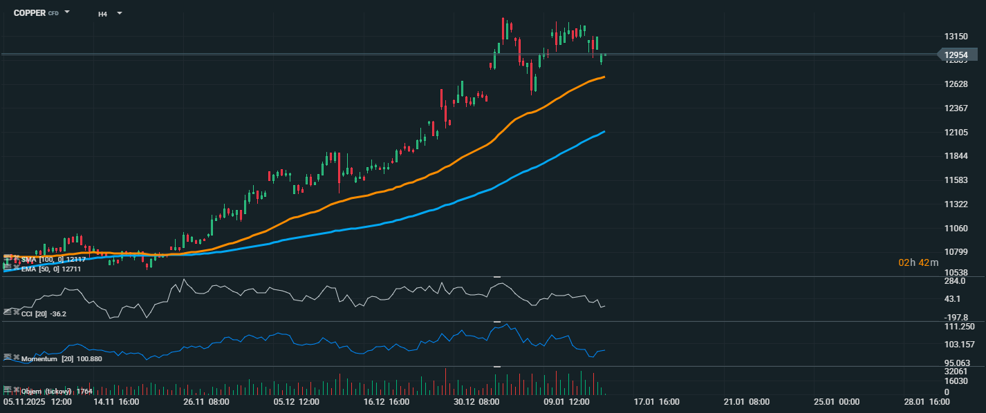
Task: Click the 14.11 16:00 time axis label
Action: tap(116, 401)
